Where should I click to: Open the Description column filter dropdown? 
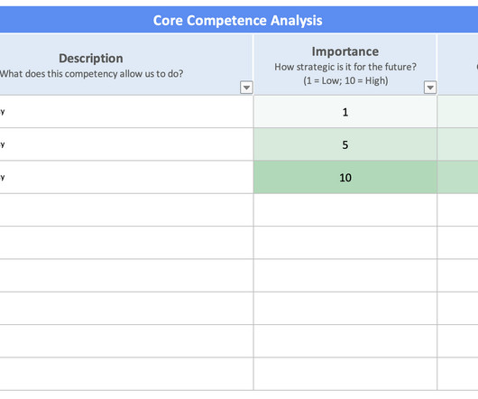(246, 88)
